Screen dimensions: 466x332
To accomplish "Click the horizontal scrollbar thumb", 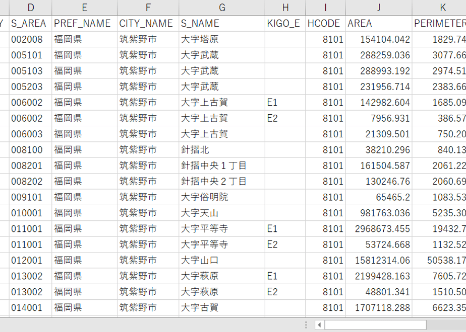I will (x=375, y=325).
